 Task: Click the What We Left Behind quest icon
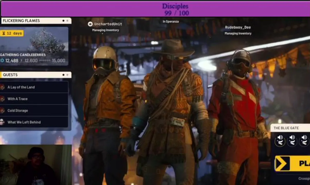[x=2, y=122]
